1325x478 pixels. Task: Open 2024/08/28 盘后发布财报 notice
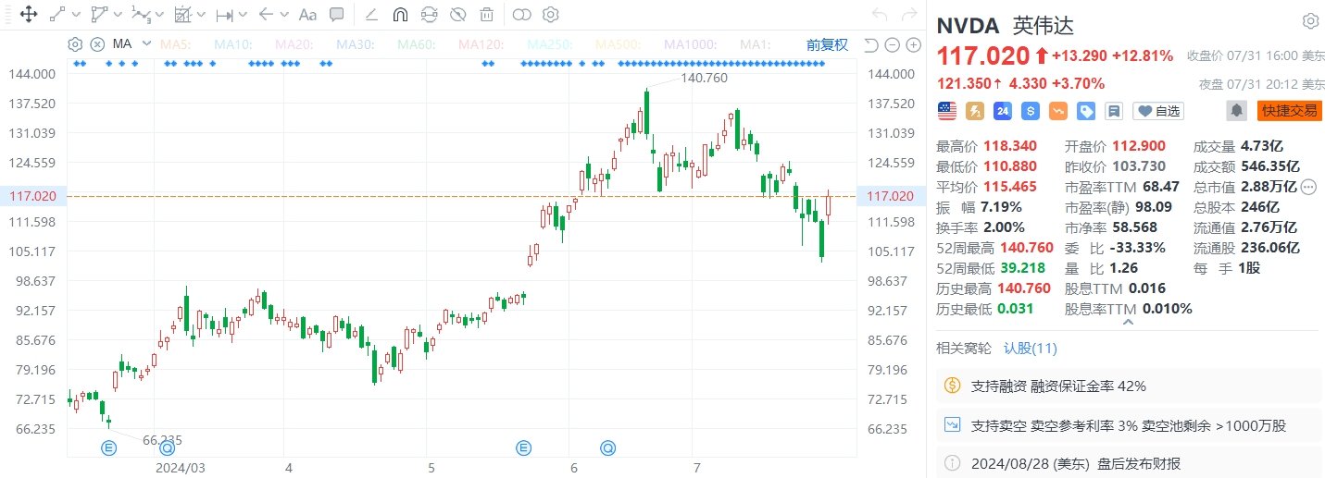[x=1129, y=463]
